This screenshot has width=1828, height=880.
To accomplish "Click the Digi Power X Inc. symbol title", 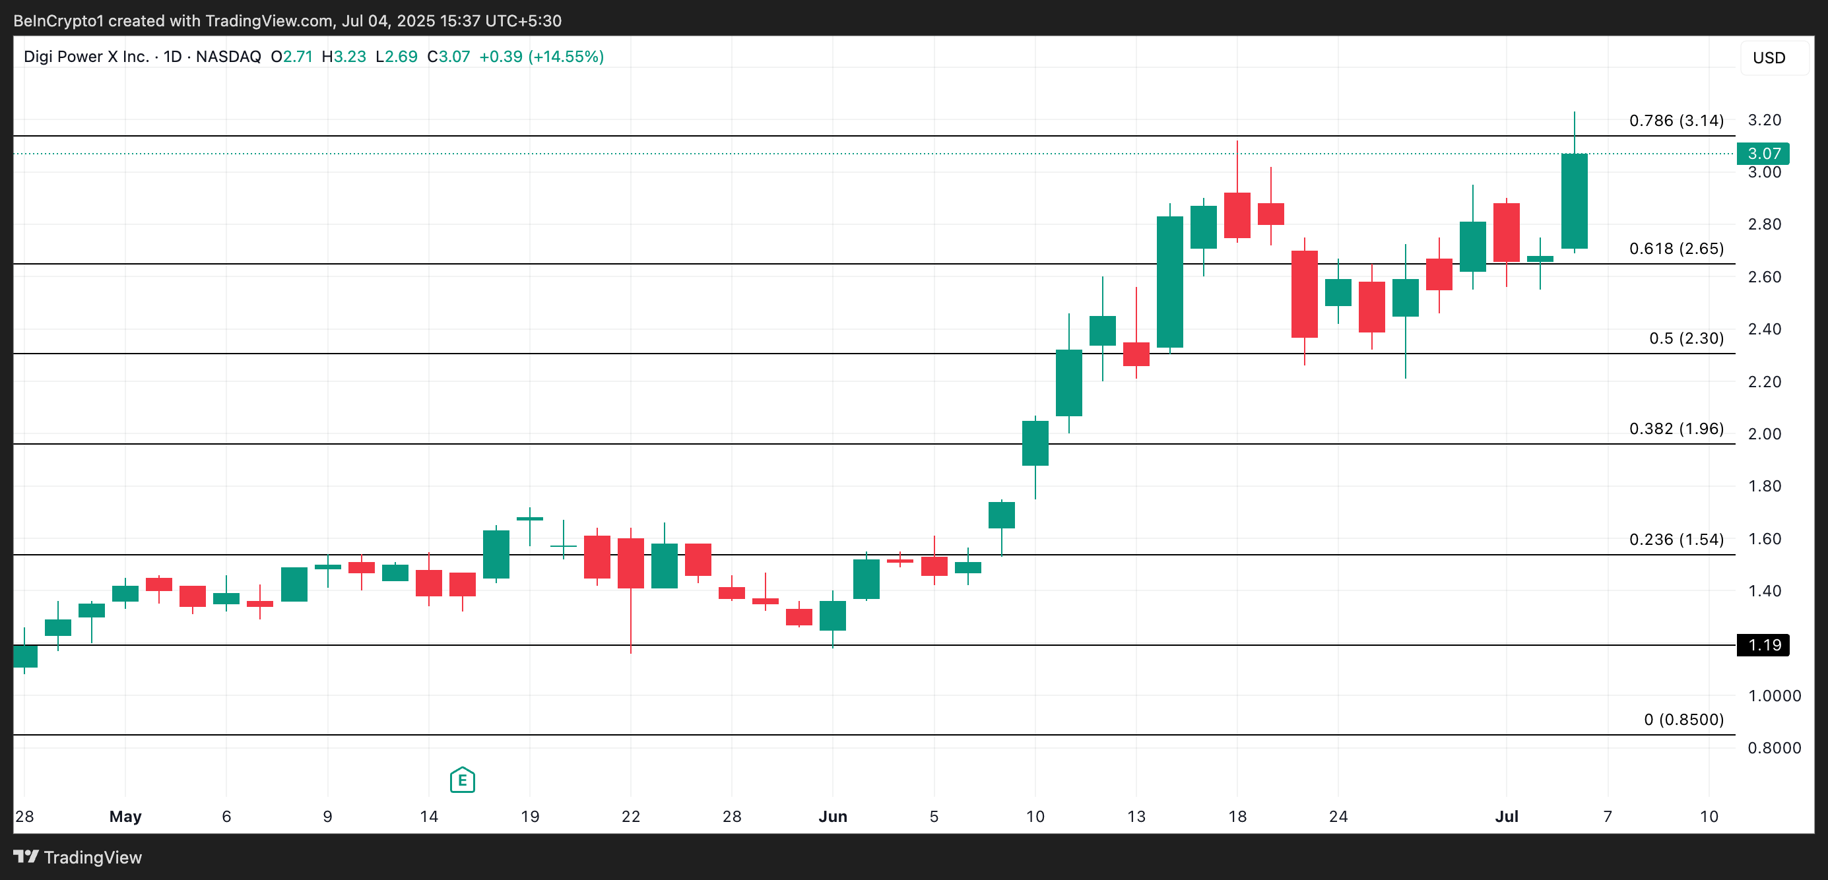I will click(x=86, y=57).
